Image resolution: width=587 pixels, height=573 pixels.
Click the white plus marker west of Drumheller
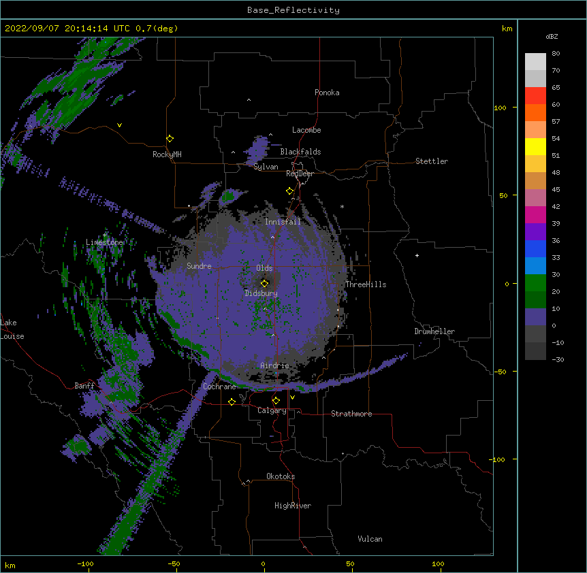coord(417,255)
